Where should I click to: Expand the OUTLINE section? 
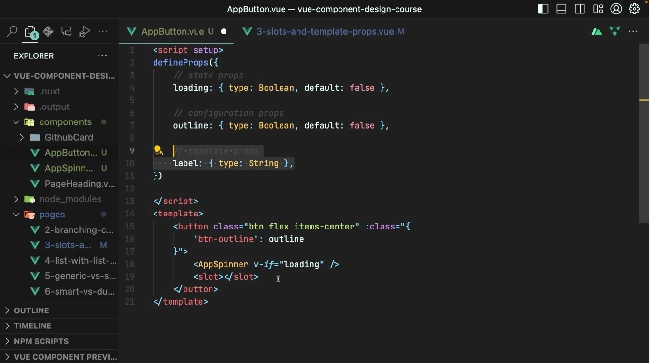click(31, 310)
